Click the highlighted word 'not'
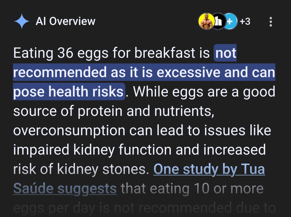This screenshot has height=217, width=291. point(226,53)
